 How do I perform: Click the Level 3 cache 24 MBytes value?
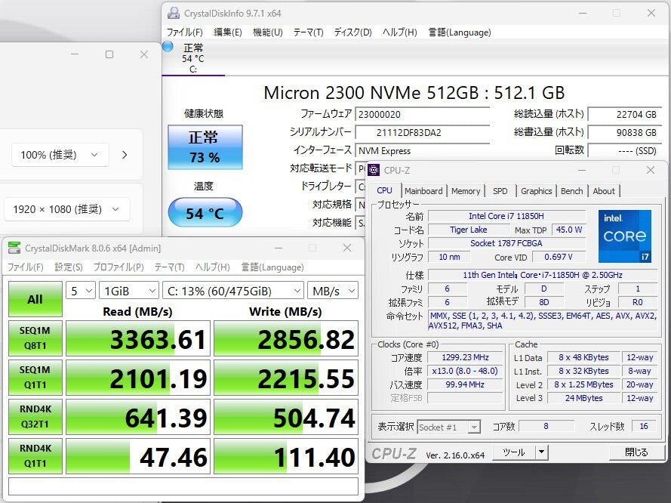click(583, 398)
